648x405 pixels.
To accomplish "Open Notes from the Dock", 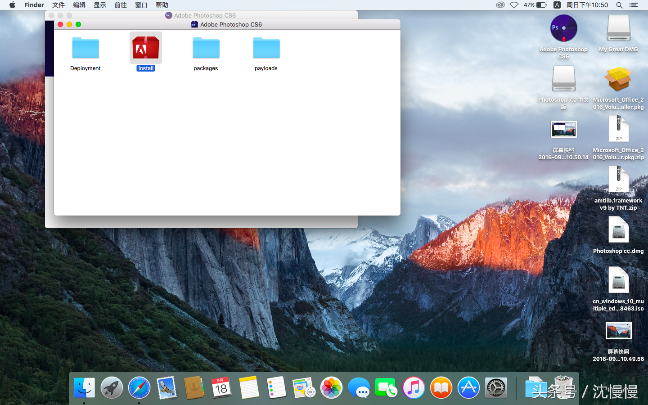I will coord(249,387).
